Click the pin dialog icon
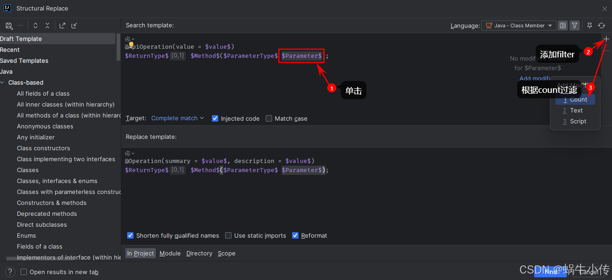This screenshot has height=280, width=612. coord(590,25)
